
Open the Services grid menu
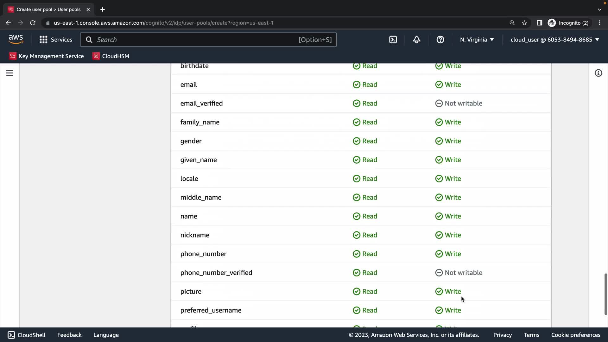pos(56,40)
